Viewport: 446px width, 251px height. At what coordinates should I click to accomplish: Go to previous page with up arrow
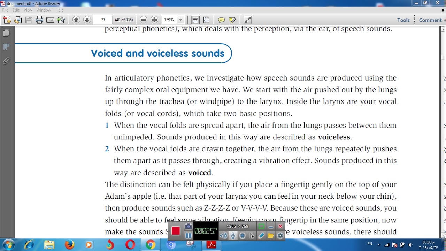[x=76, y=20]
